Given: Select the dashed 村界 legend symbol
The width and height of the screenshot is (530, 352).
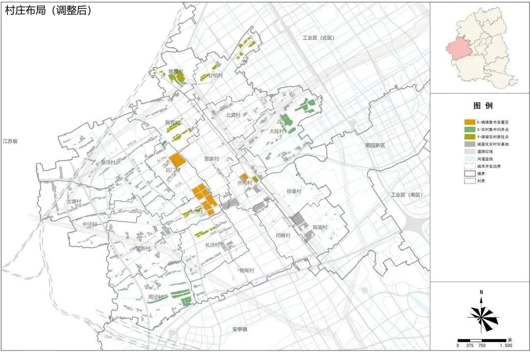Looking at the screenshot, I should point(469,181).
